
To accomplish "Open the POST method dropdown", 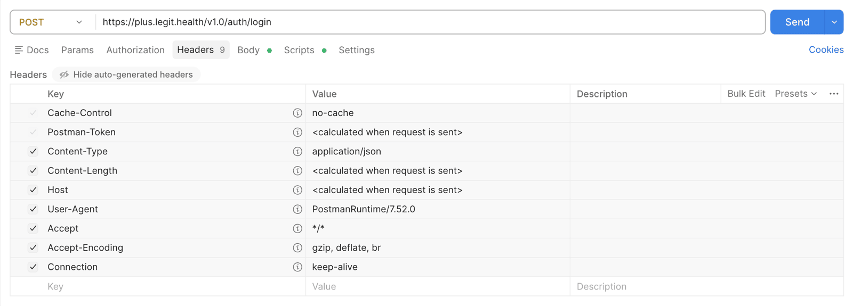I will (51, 22).
